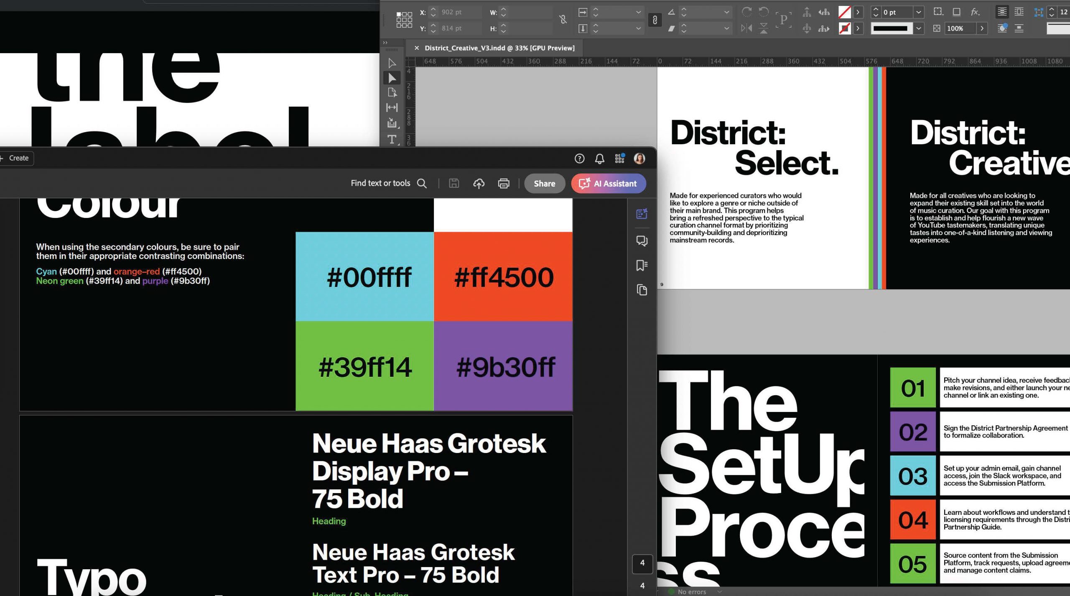The height and width of the screenshot is (596, 1070).
Task: Open the stroke type dropdown
Action: pyautogui.click(x=918, y=28)
